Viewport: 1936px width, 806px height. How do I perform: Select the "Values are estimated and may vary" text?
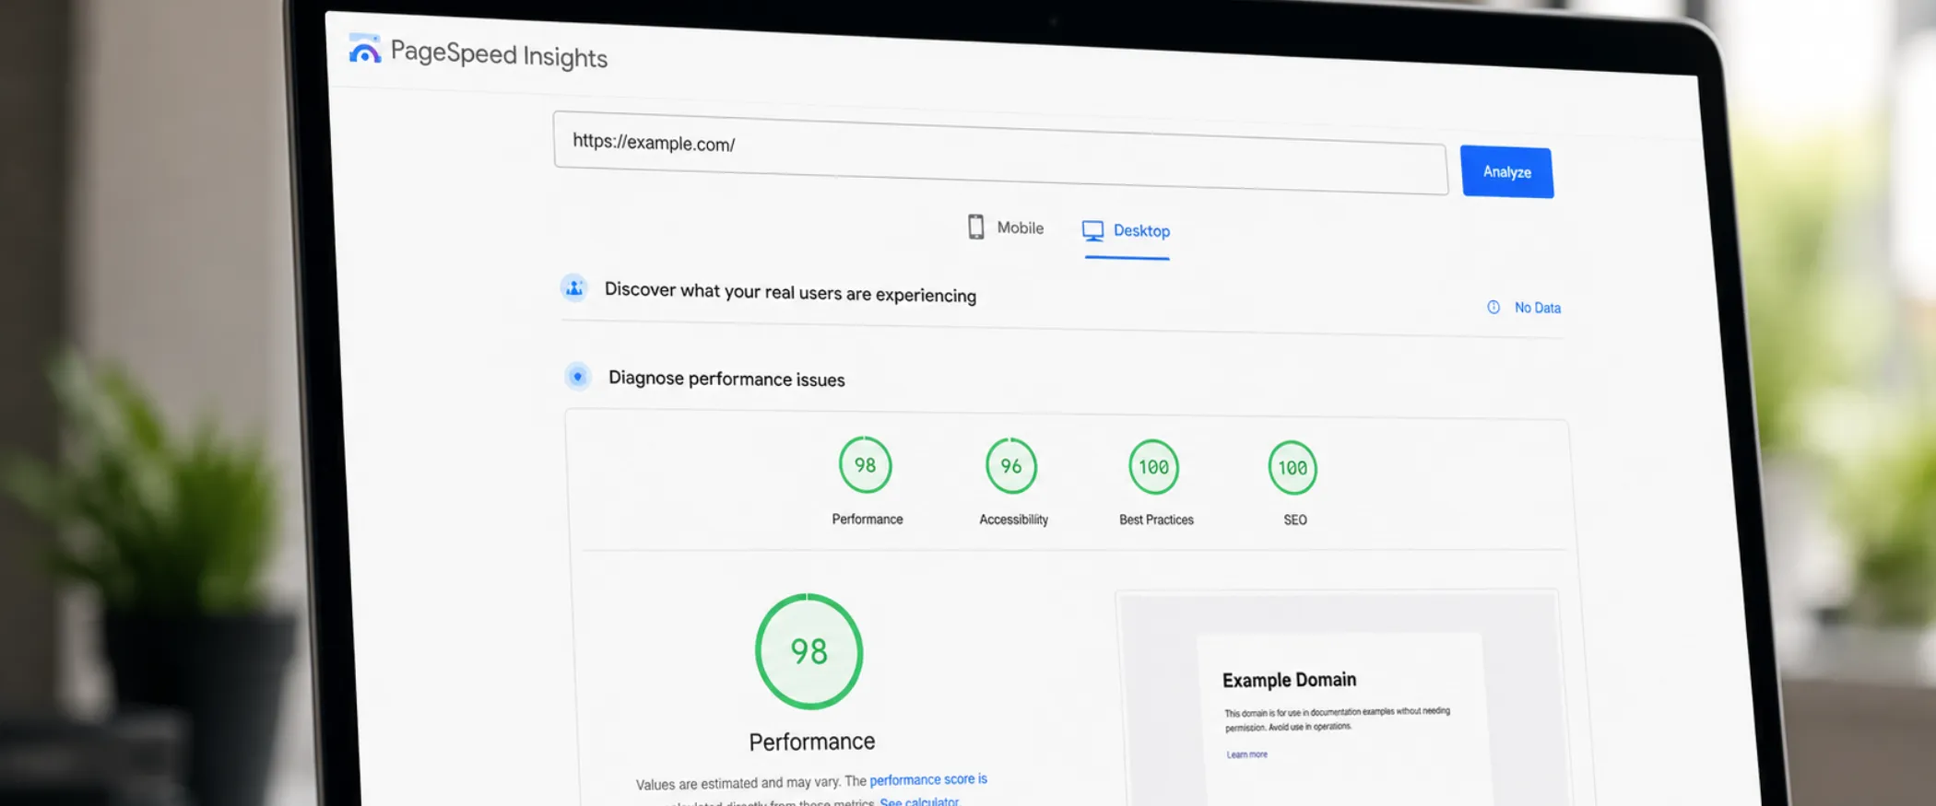click(738, 783)
